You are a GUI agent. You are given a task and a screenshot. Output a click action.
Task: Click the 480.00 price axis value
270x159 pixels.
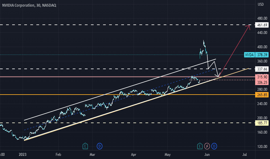[x=262, y=19]
